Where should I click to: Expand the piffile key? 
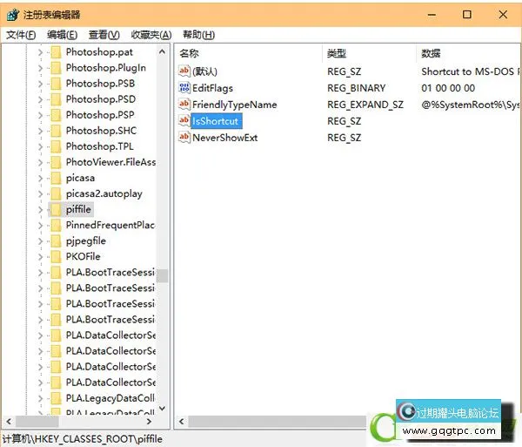pyautogui.click(x=40, y=210)
